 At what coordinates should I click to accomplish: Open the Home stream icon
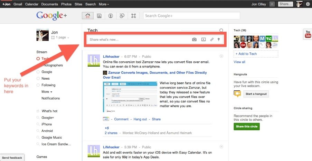tap(87, 16)
